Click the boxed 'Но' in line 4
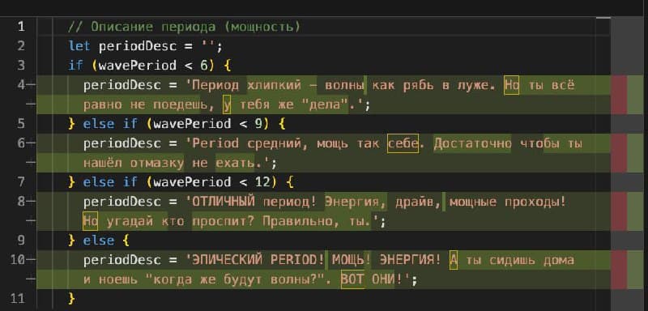The height and width of the screenshot is (311, 648). (512, 86)
